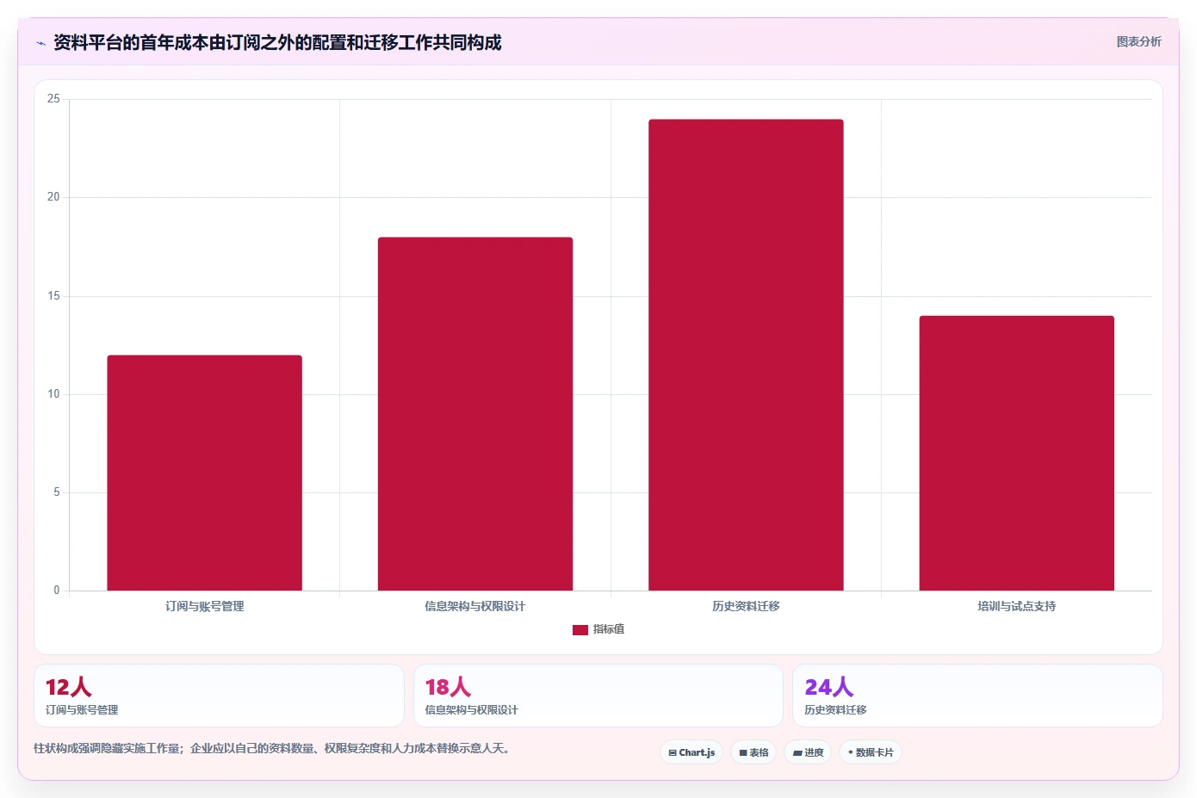Image resolution: width=1197 pixels, height=798 pixels.
Task: Click the y-axis value 15
Action: [53, 296]
